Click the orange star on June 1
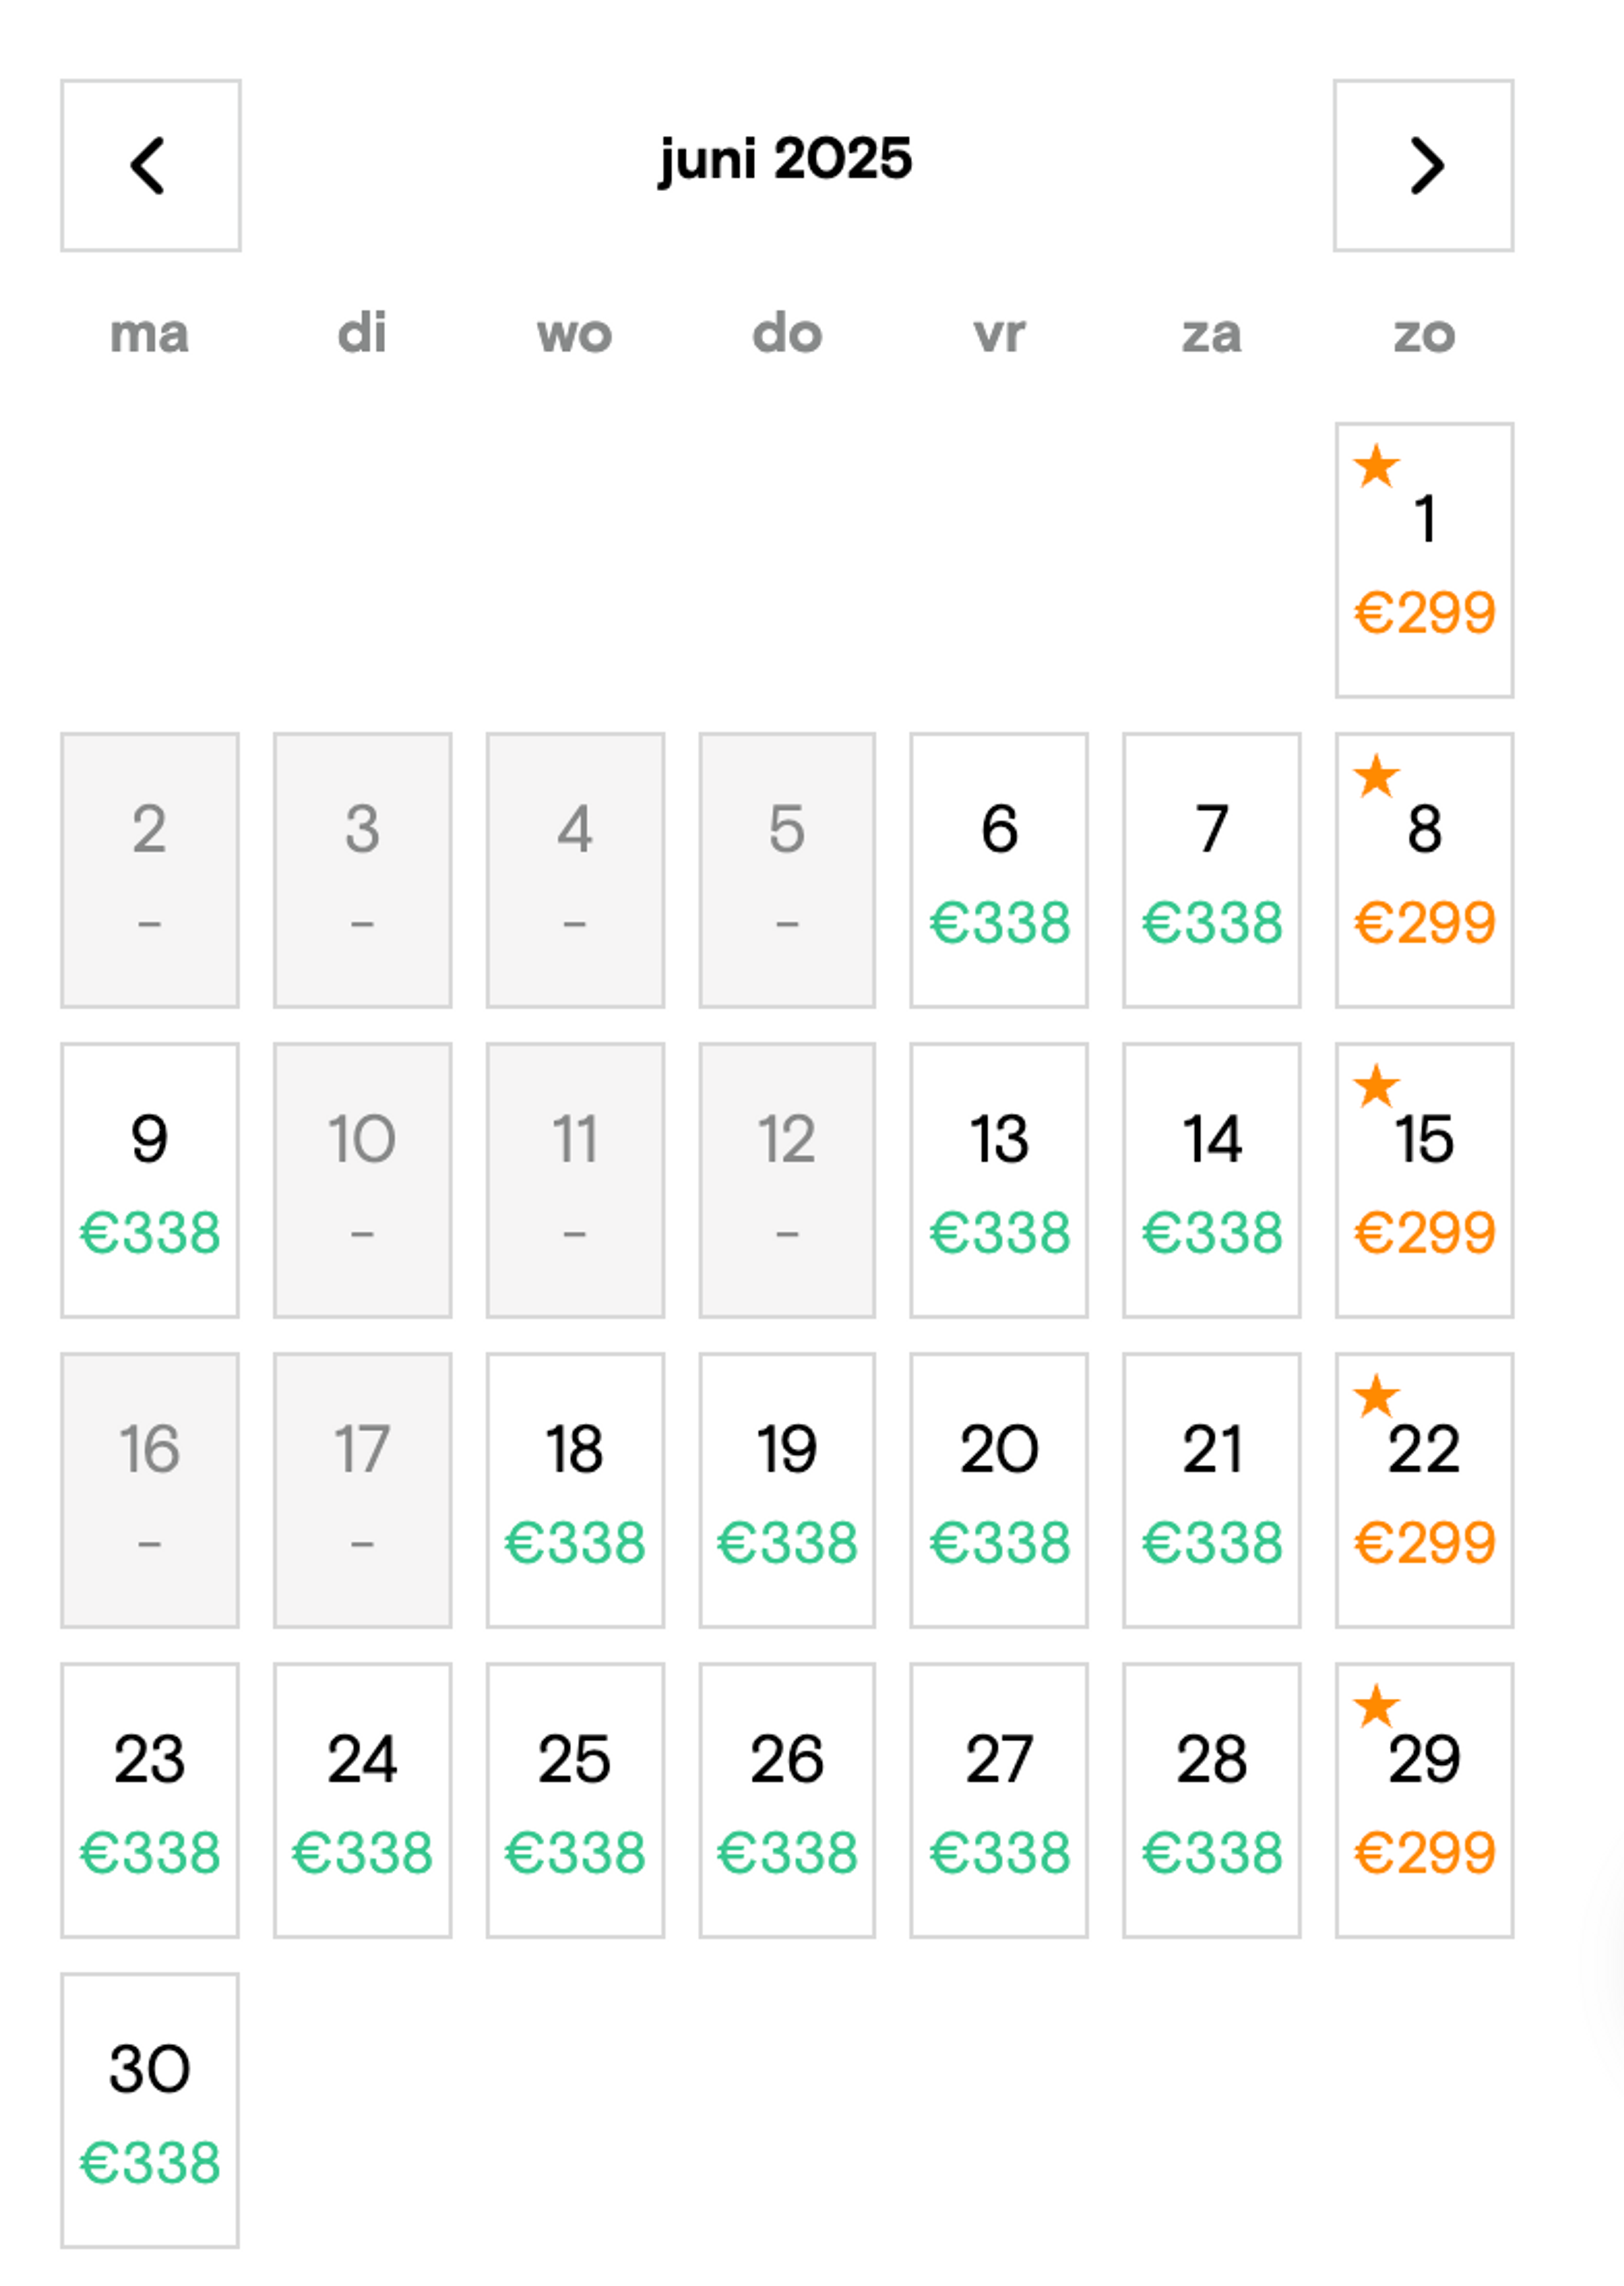1624x2286 pixels. [x=1376, y=466]
